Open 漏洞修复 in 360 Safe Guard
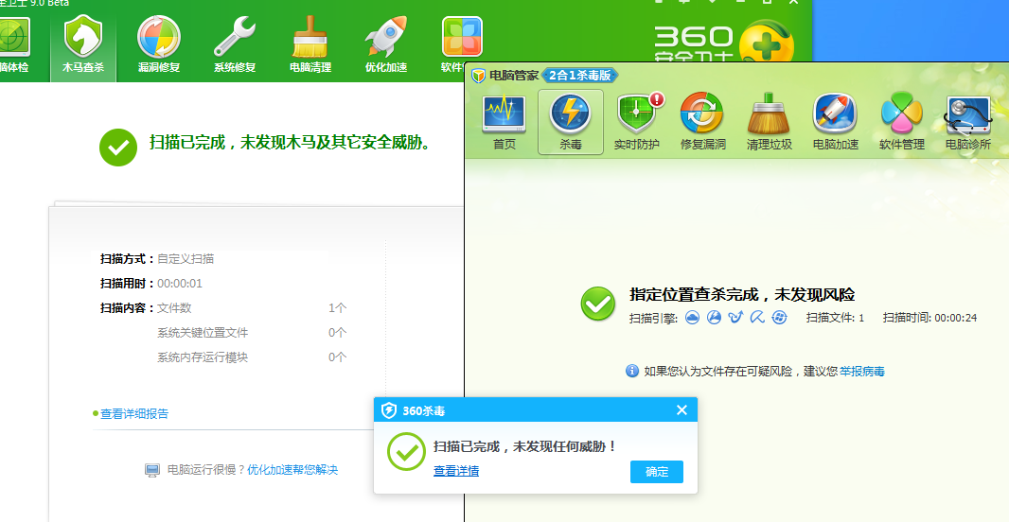1009x522 pixels. [x=159, y=43]
